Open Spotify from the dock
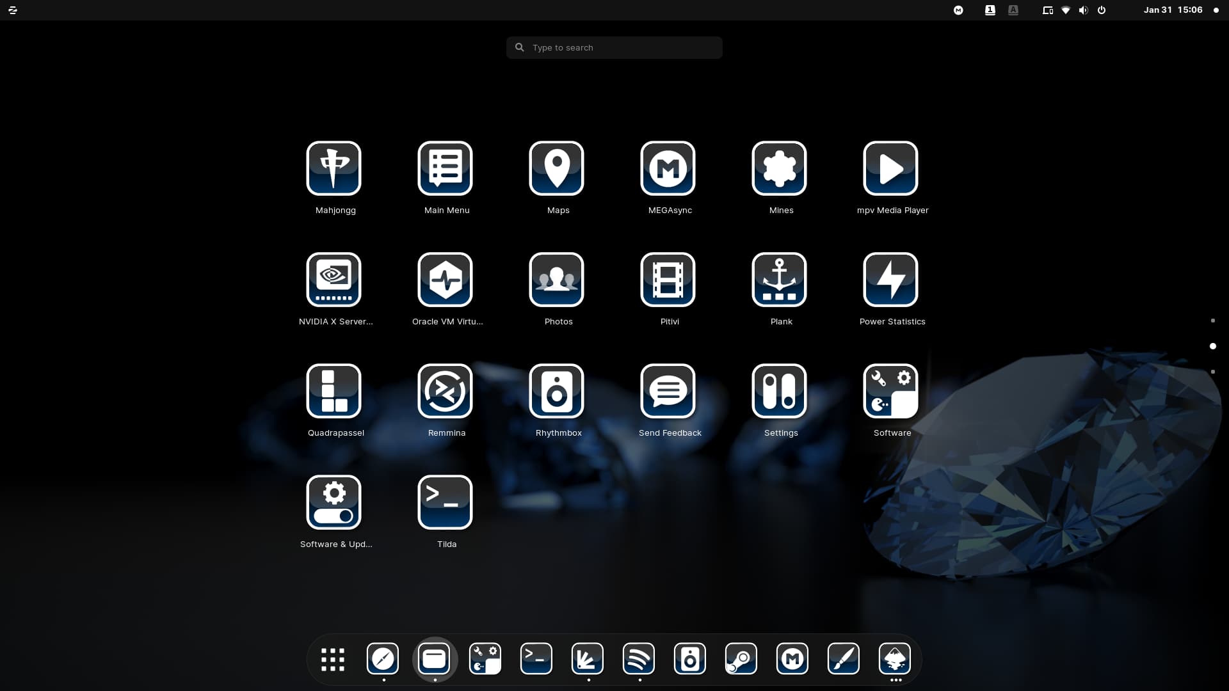 [639, 659]
